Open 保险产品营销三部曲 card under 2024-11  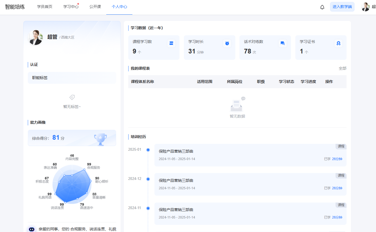pyautogui.click(x=250, y=214)
